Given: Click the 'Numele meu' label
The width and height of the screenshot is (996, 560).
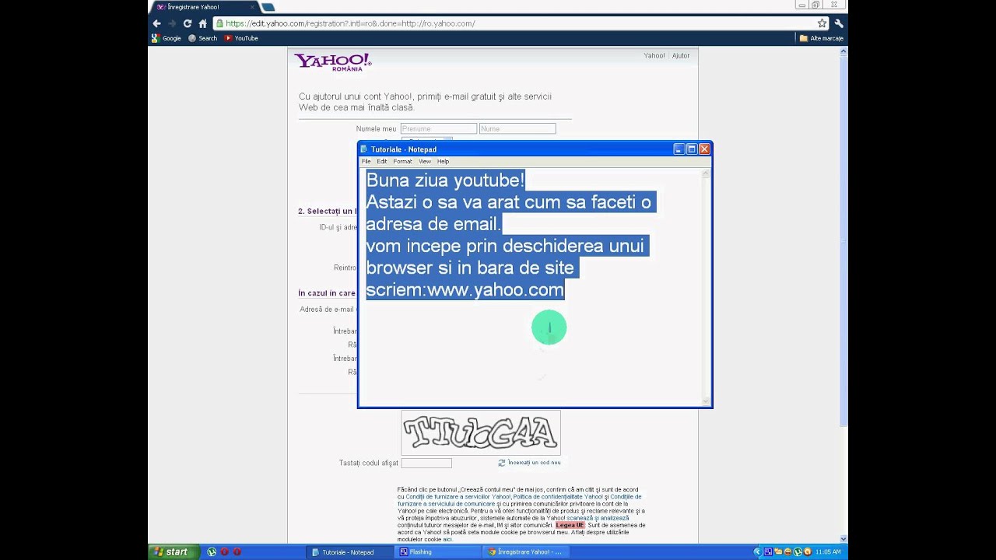Looking at the screenshot, I should coord(376,129).
